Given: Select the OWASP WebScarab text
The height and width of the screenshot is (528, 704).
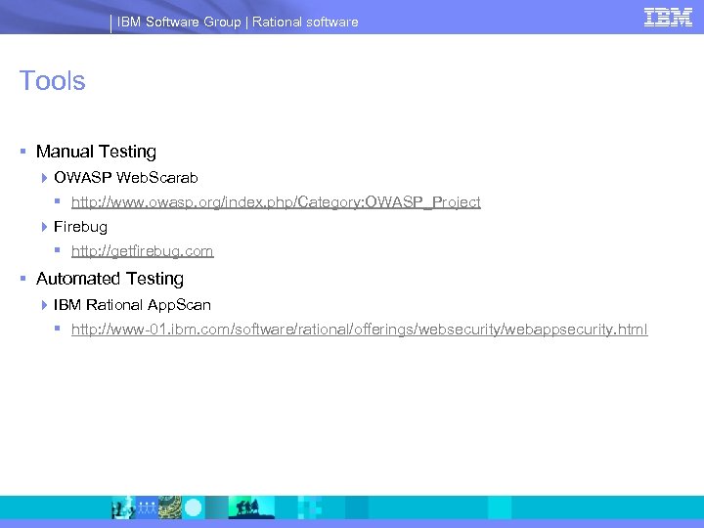Looking at the screenshot, I should (126, 177).
